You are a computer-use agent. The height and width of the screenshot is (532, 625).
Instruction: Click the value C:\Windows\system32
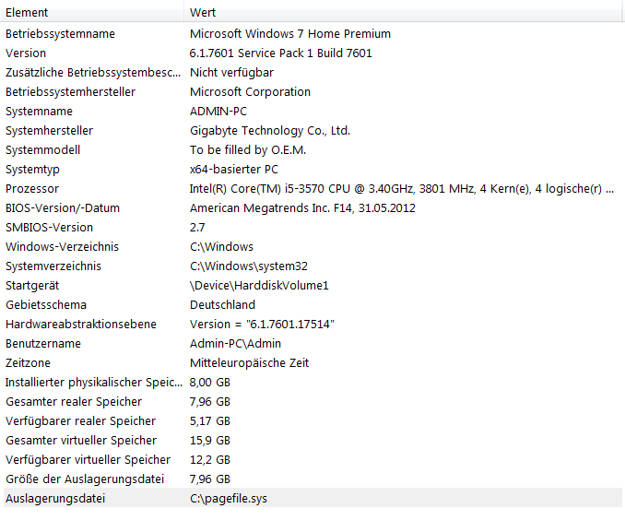[249, 266]
